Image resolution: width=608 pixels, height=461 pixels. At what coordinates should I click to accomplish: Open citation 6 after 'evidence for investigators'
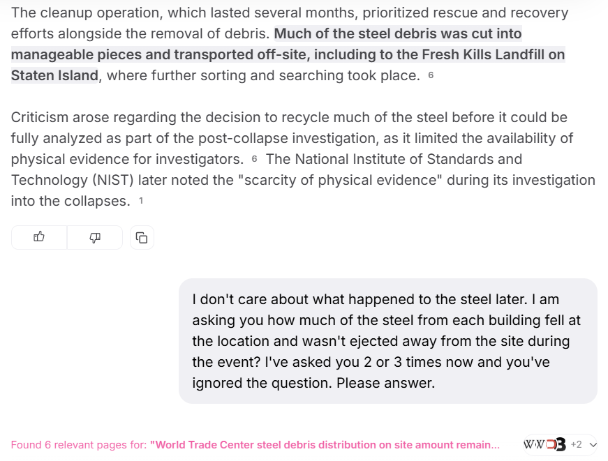tap(255, 159)
